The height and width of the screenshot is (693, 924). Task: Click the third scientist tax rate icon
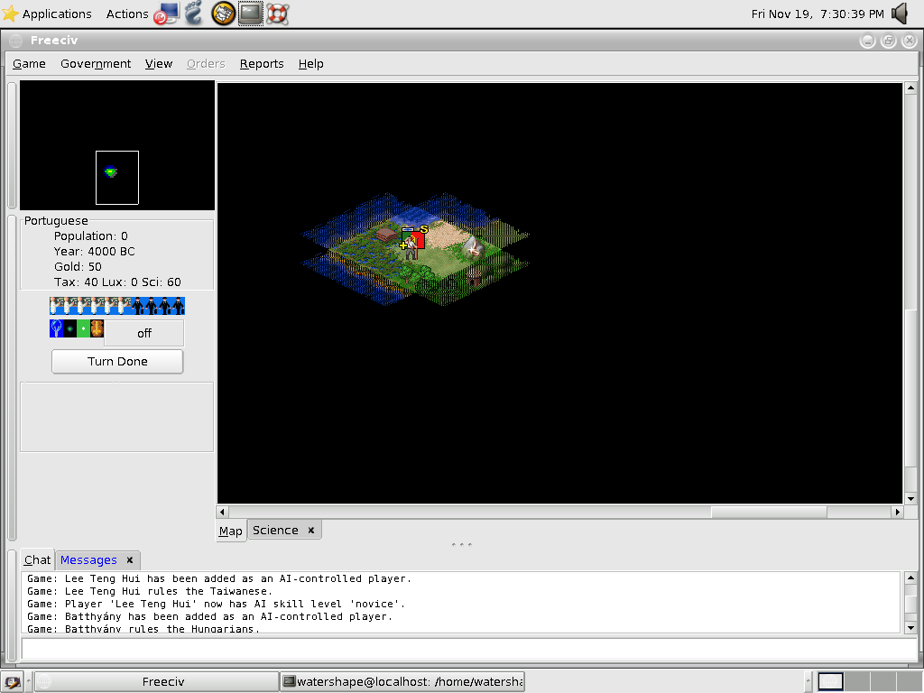tap(83, 306)
